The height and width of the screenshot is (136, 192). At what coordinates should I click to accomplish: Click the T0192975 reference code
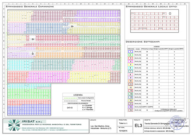[123, 131]
